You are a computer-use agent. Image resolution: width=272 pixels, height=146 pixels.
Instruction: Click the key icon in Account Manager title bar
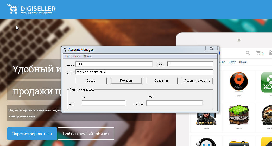click(65, 49)
